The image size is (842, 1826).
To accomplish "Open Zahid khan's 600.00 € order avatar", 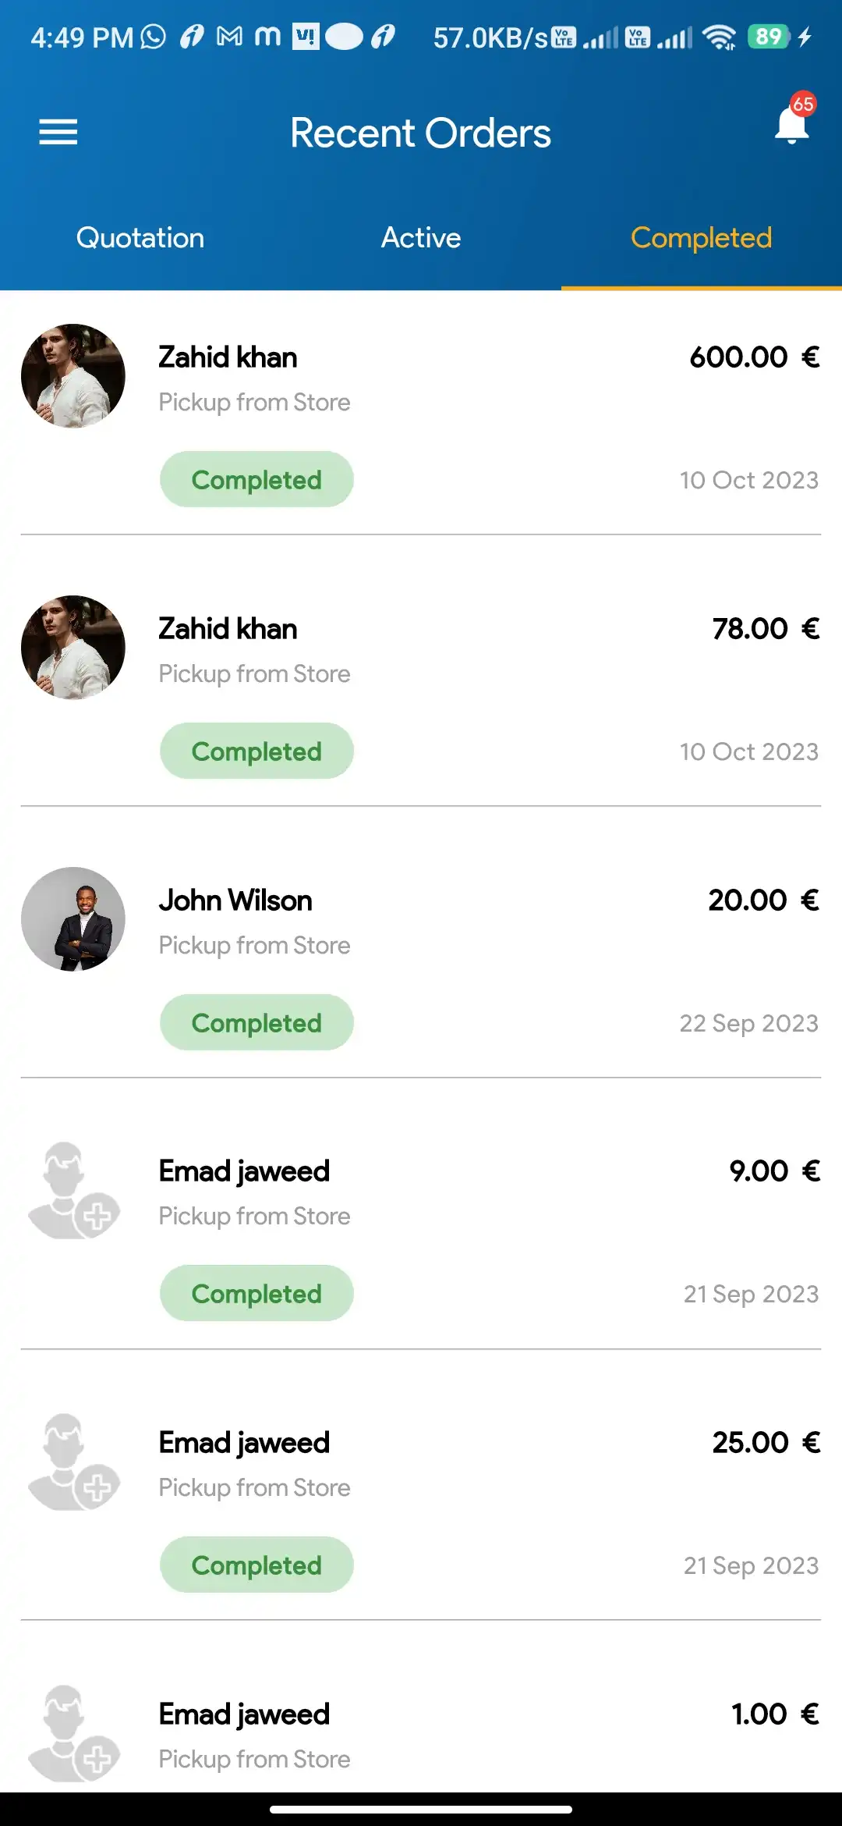I will click(x=73, y=376).
